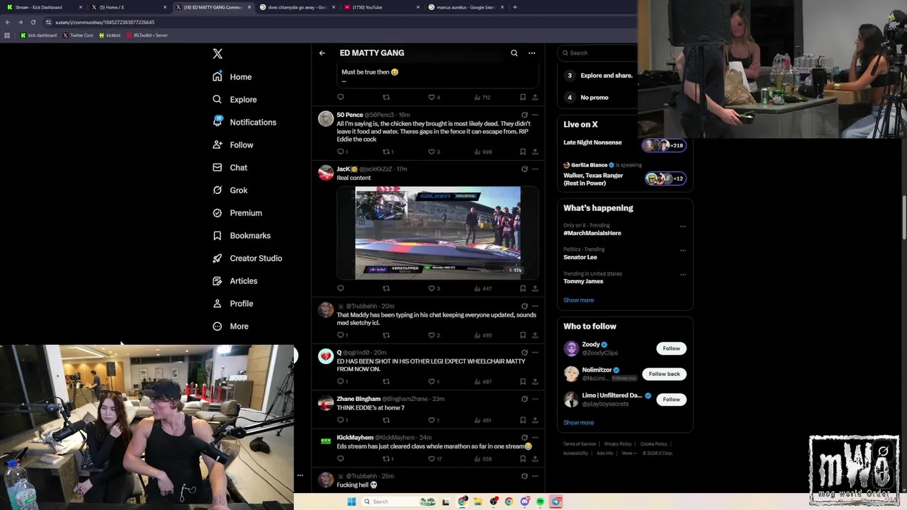Open Grok explain on 50 Pence's post
Viewport: 907px width, 510px height.
tap(524, 115)
